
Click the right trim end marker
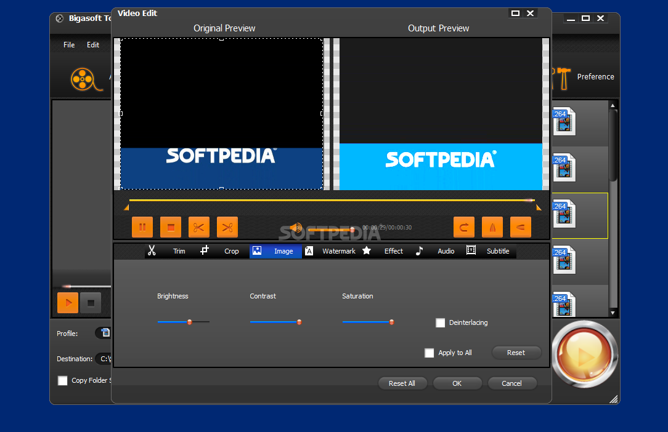click(x=539, y=208)
